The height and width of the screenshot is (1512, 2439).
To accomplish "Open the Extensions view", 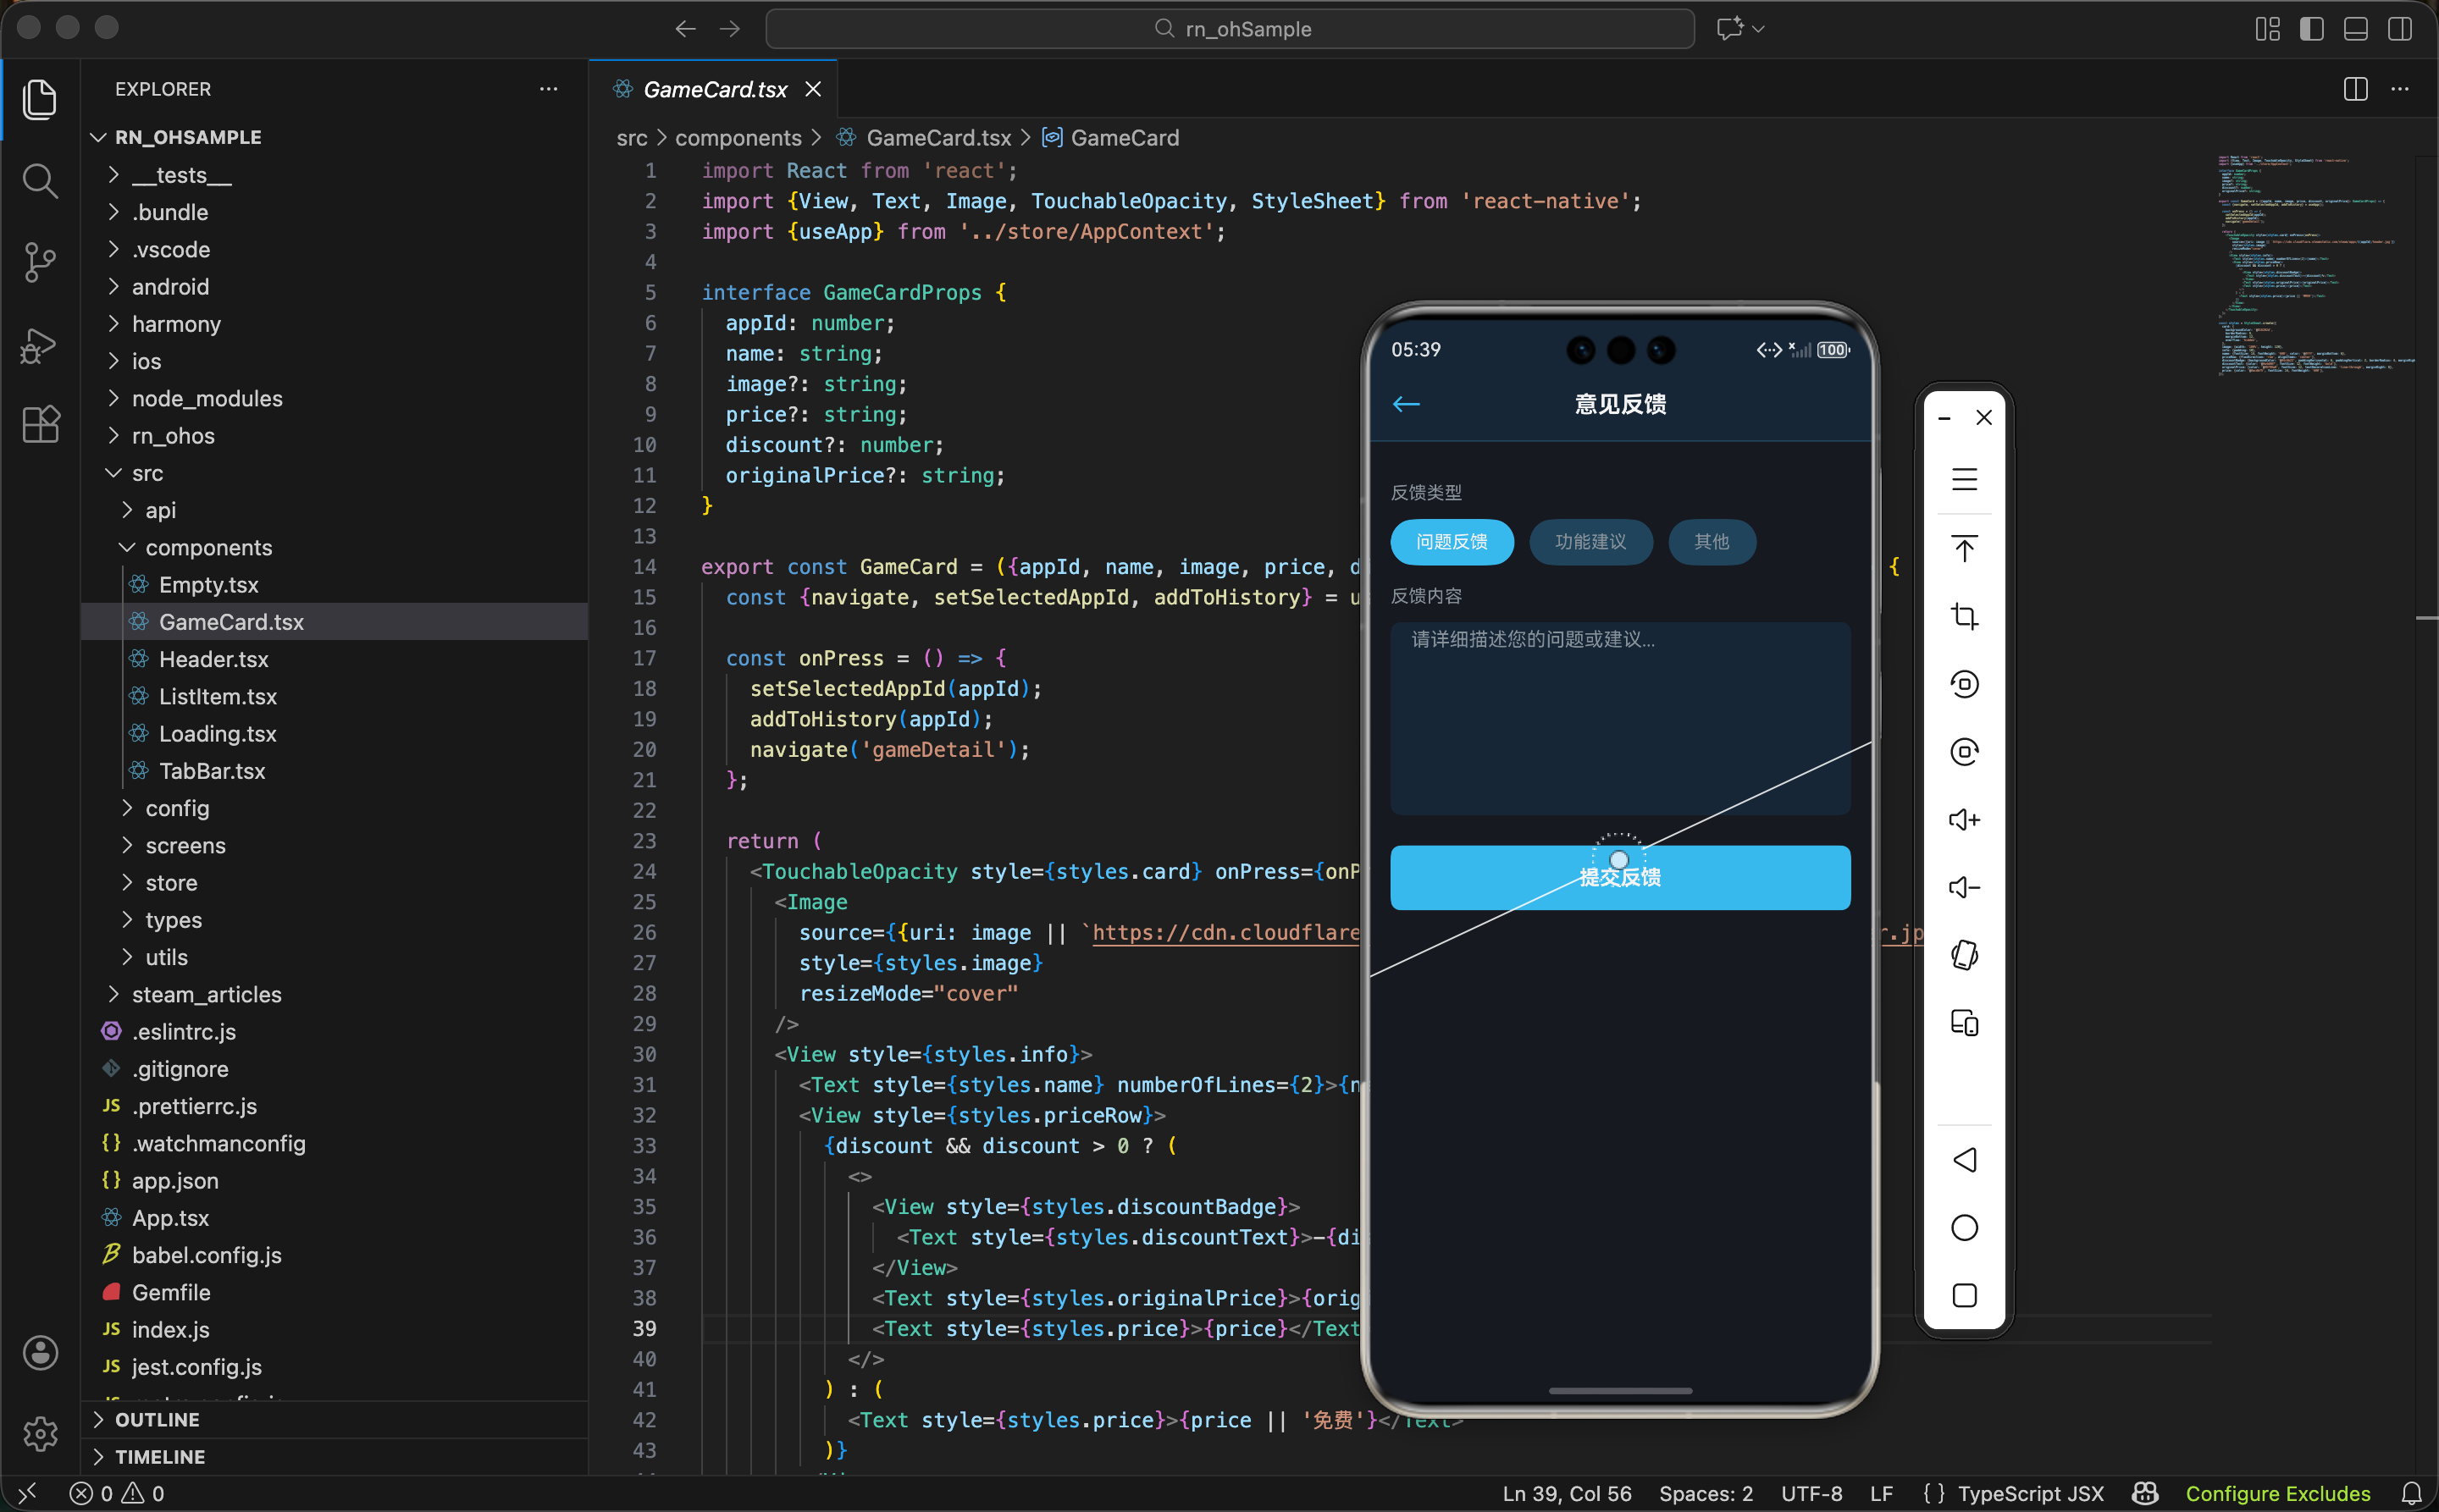I will (x=40, y=424).
